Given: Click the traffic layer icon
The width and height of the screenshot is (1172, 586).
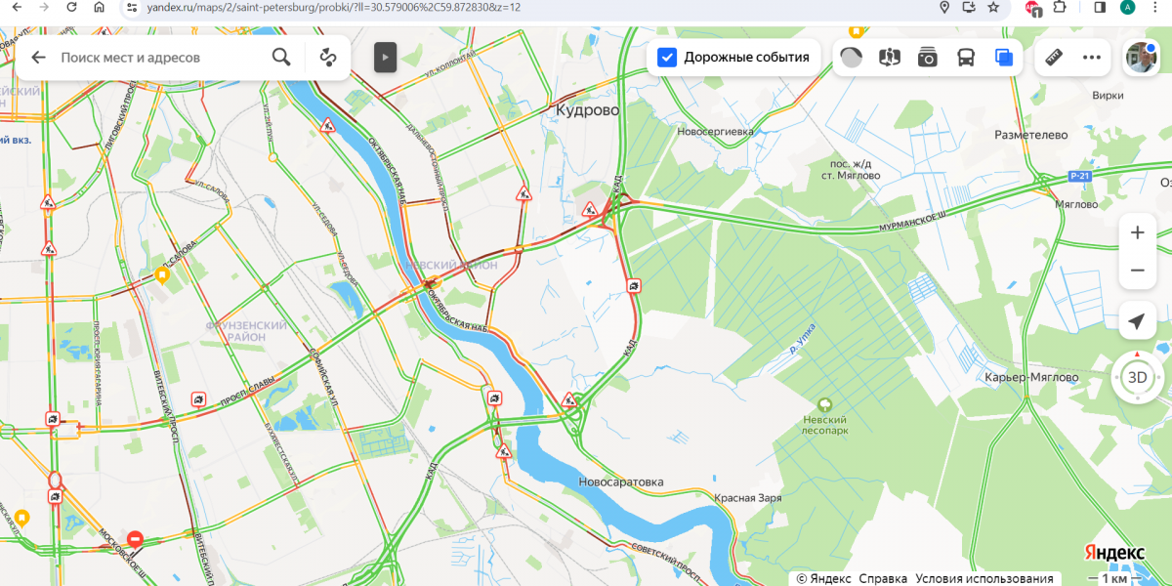Looking at the screenshot, I should coord(852,57).
